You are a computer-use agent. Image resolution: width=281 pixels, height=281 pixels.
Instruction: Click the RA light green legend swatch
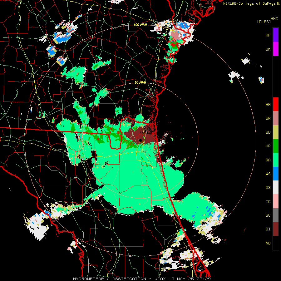click(276, 160)
